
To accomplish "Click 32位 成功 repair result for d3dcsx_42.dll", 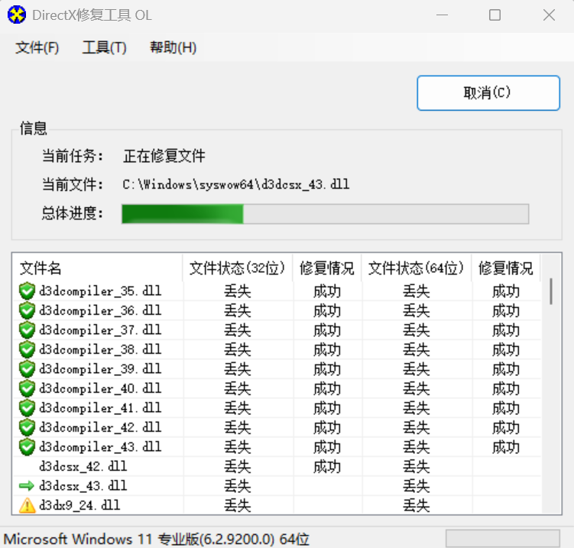I will pos(327,467).
